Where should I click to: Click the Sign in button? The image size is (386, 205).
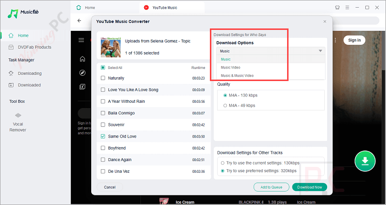[354, 40]
